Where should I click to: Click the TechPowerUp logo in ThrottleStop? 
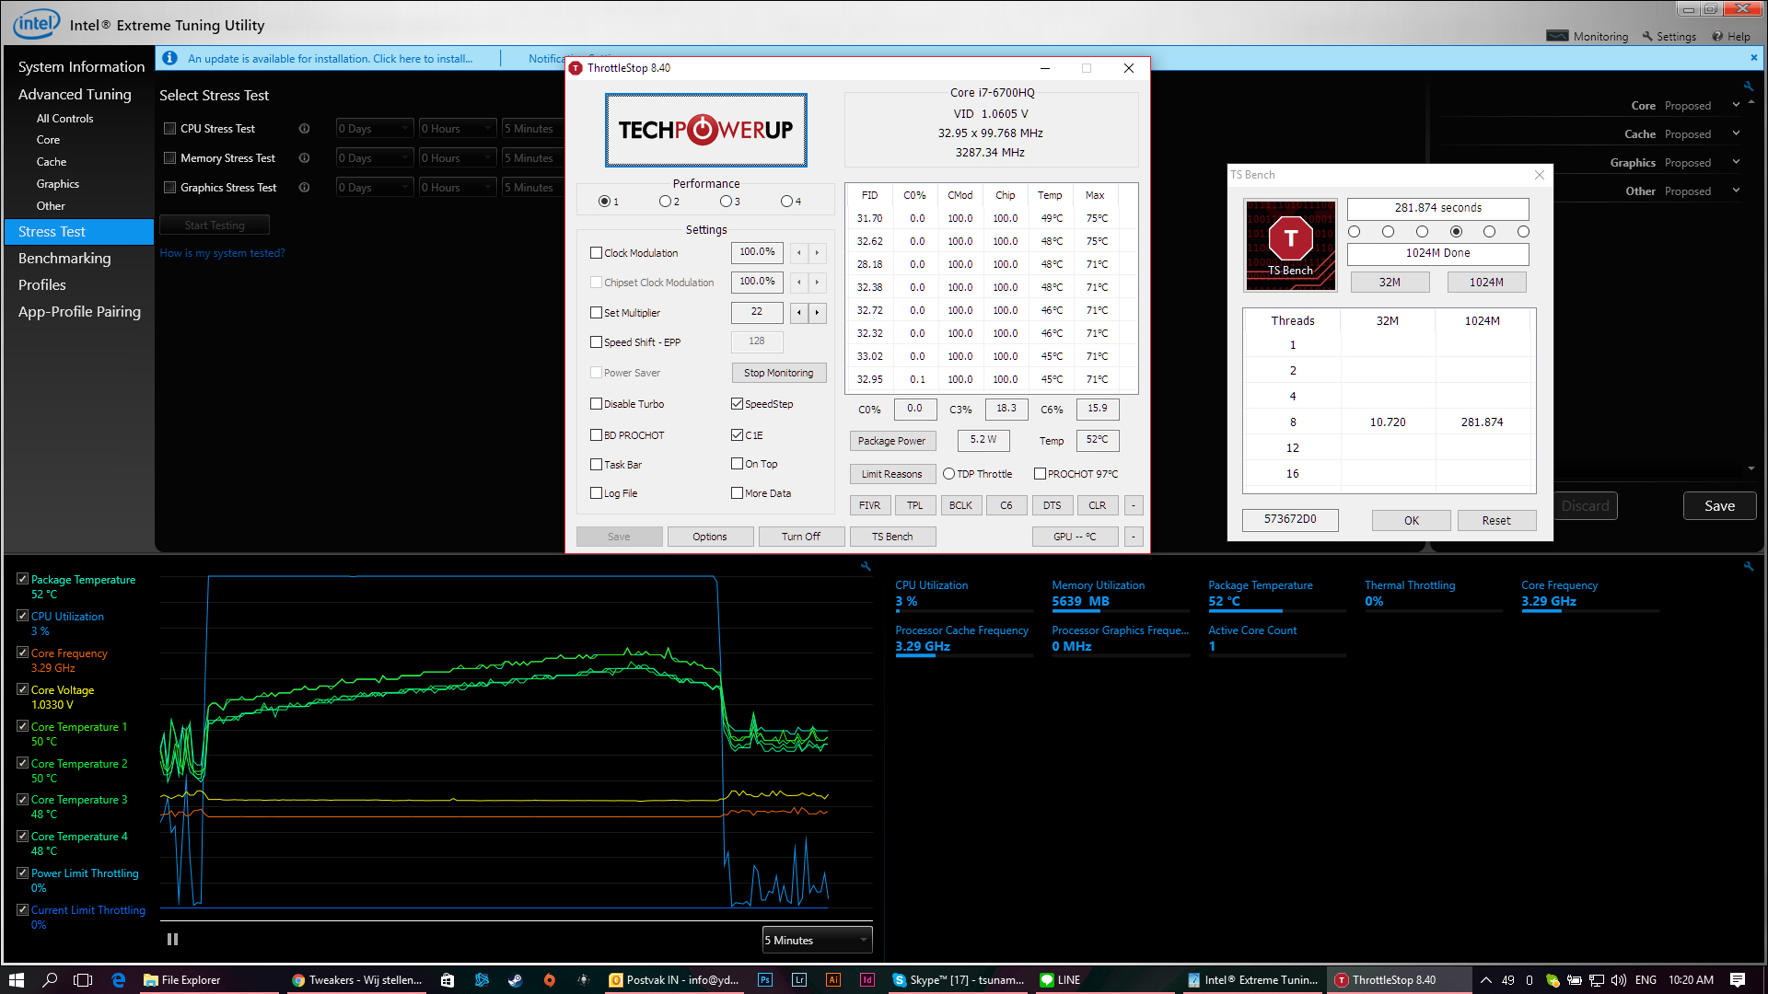(x=706, y=130)
